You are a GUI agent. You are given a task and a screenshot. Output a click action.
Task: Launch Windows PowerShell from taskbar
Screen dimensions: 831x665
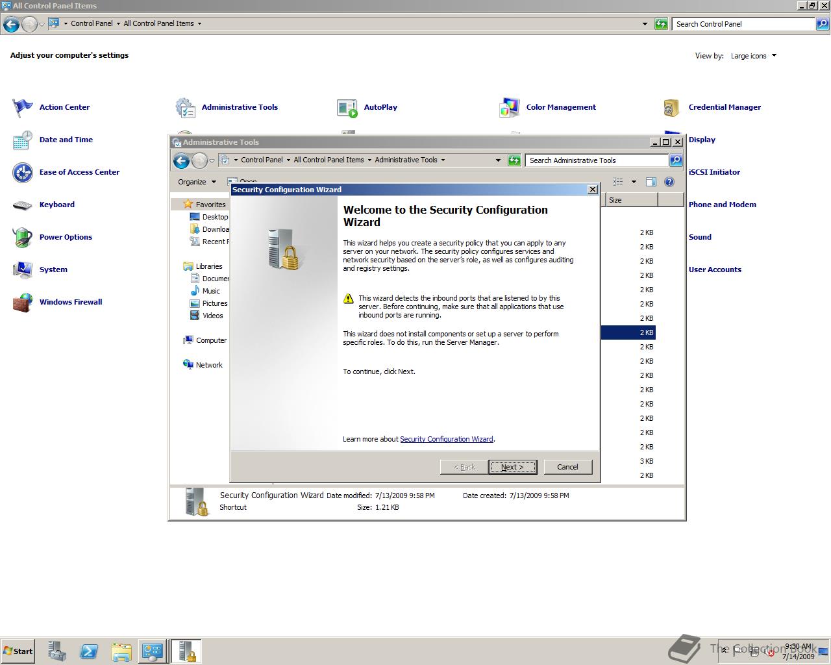pos(89,651)
